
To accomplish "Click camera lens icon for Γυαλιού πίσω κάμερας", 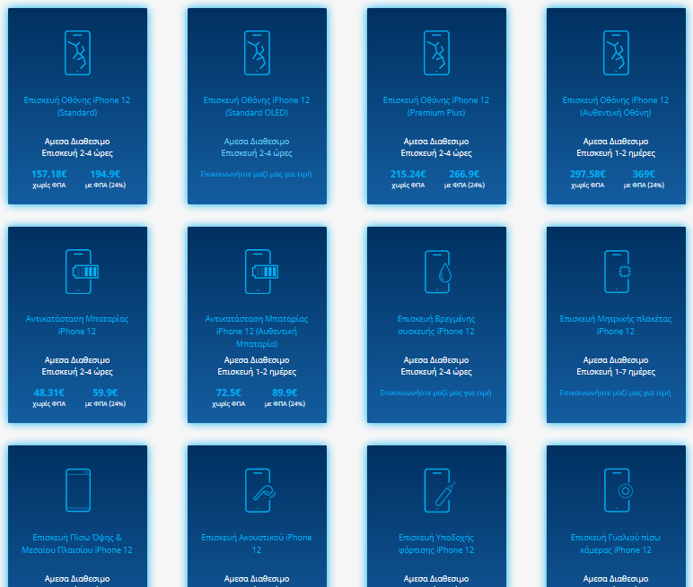I will 618,490.
